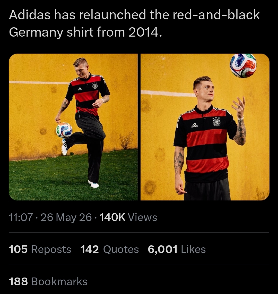Click the raised tattooed hand in right photo
The image size is (278, 294).
tap(238, 107)
